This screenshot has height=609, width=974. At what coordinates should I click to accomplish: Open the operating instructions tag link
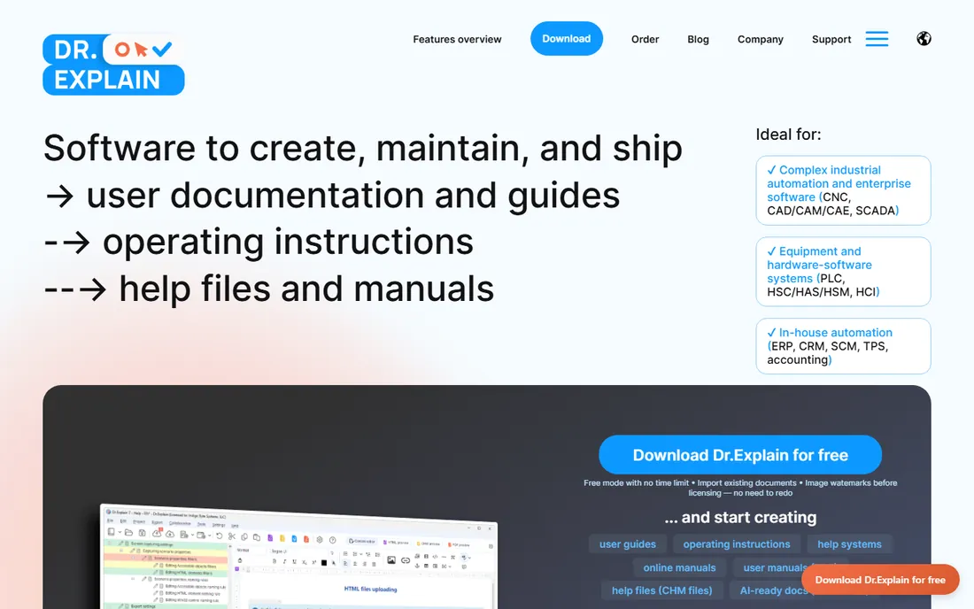(x=737, y=544)
